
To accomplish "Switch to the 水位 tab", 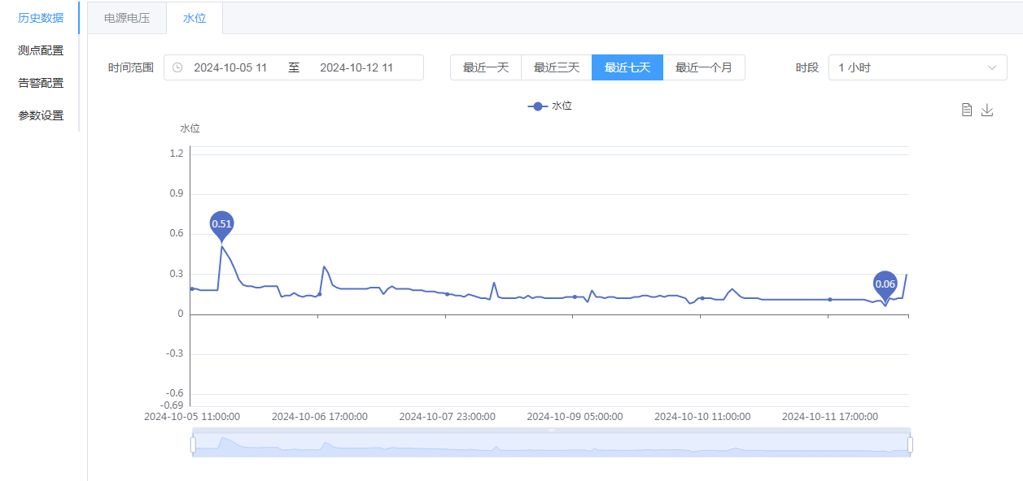I will [195, 18].
